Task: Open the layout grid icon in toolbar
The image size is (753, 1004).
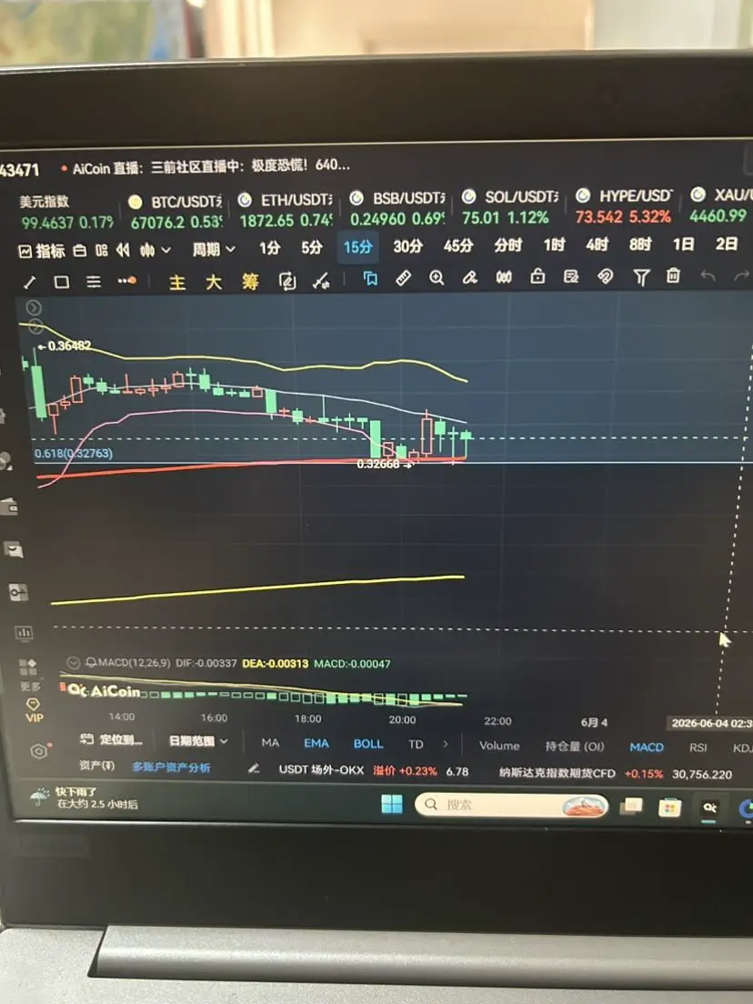Action: (102, 250)
